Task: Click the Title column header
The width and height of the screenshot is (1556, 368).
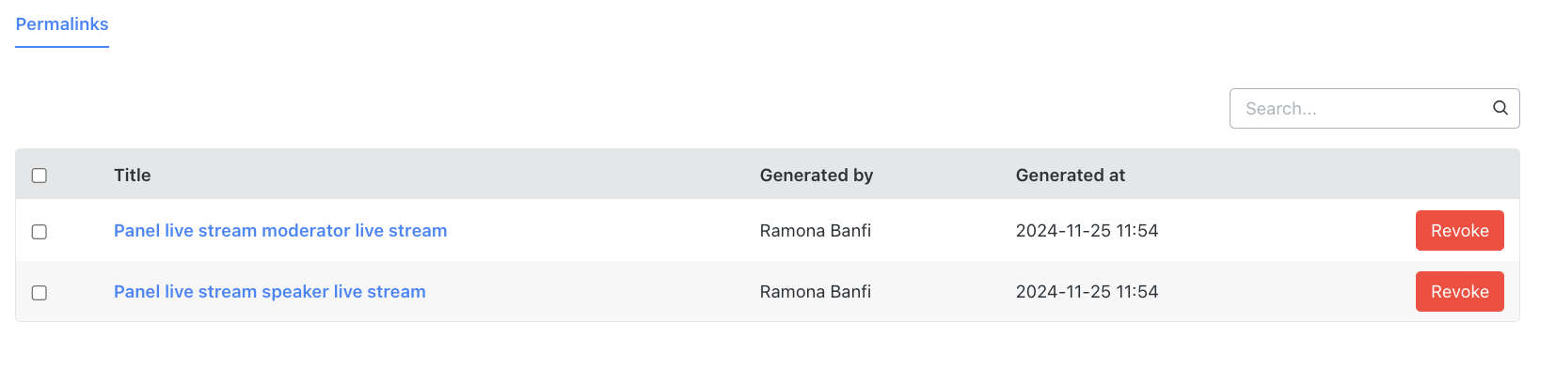Action: (133, 176)
